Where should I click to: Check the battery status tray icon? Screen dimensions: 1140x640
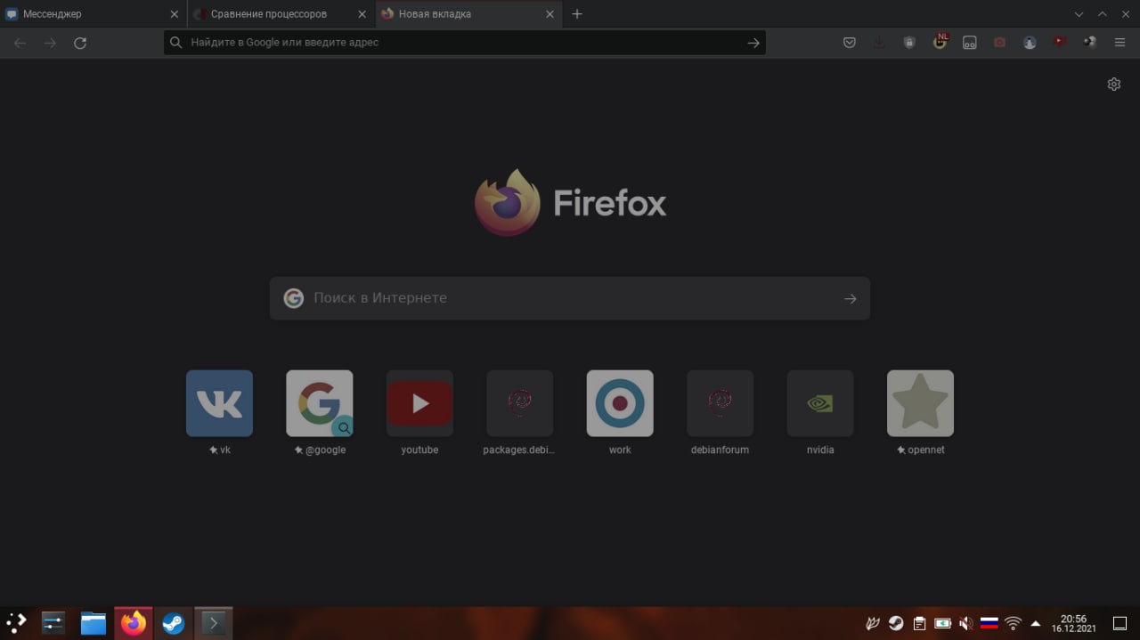[942, 623]
